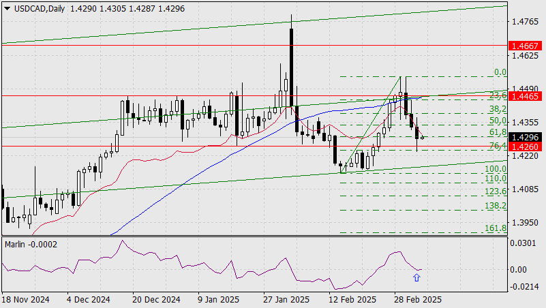The height and width of the screenshot is (308, 546).
Task: Select the Marlin -0.0002 indicator label
Action: [x=31, y=245]
